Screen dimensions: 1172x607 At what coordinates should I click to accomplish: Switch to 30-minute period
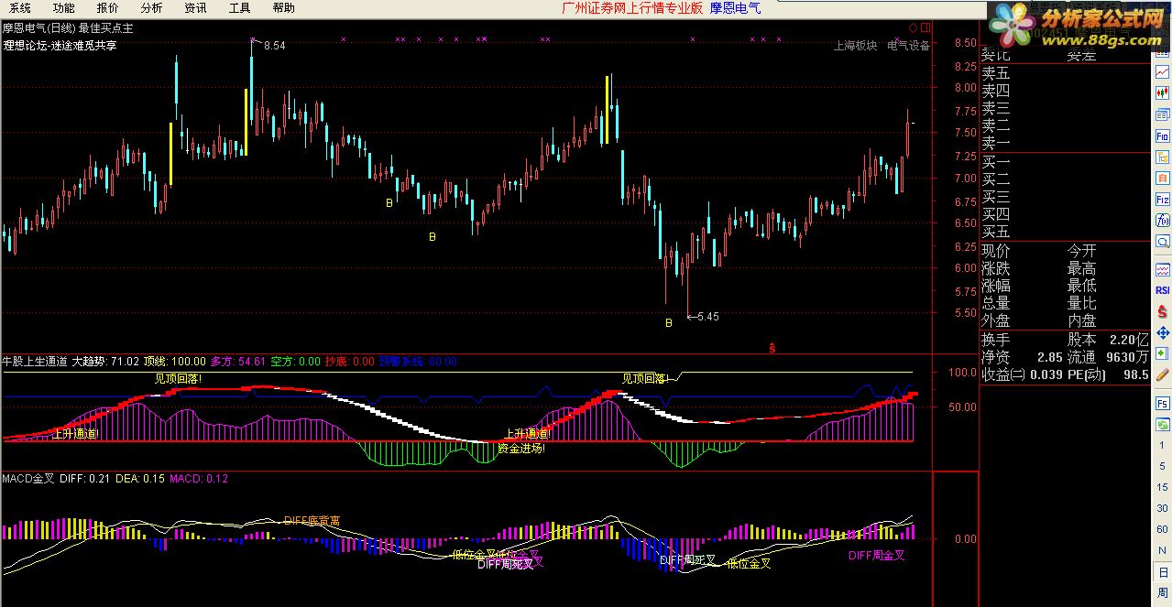[x=1162, y=509]
